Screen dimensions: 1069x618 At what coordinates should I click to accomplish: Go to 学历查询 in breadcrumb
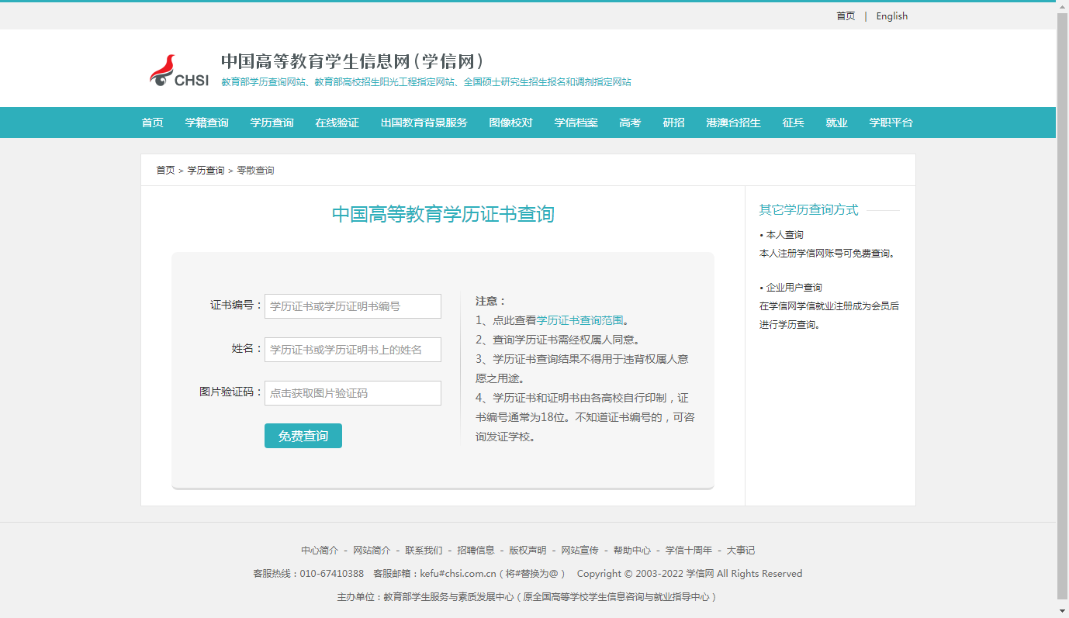[206, 171]
